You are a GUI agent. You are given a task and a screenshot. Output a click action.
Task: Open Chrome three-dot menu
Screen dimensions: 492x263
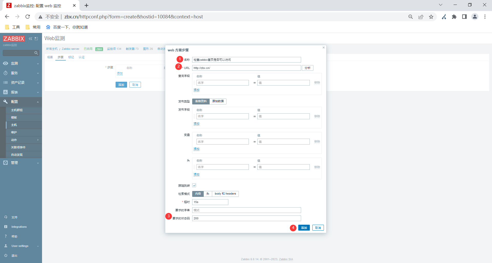click(485, 17)
